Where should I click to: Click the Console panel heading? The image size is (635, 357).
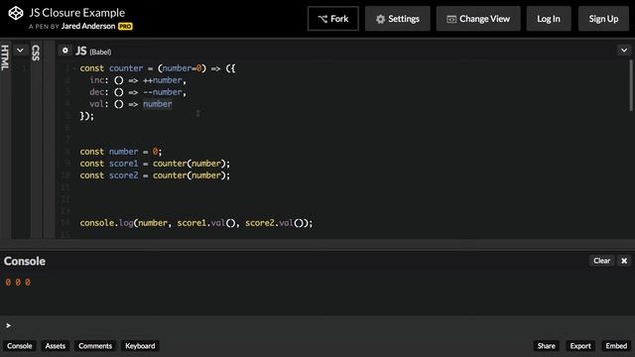25,261
